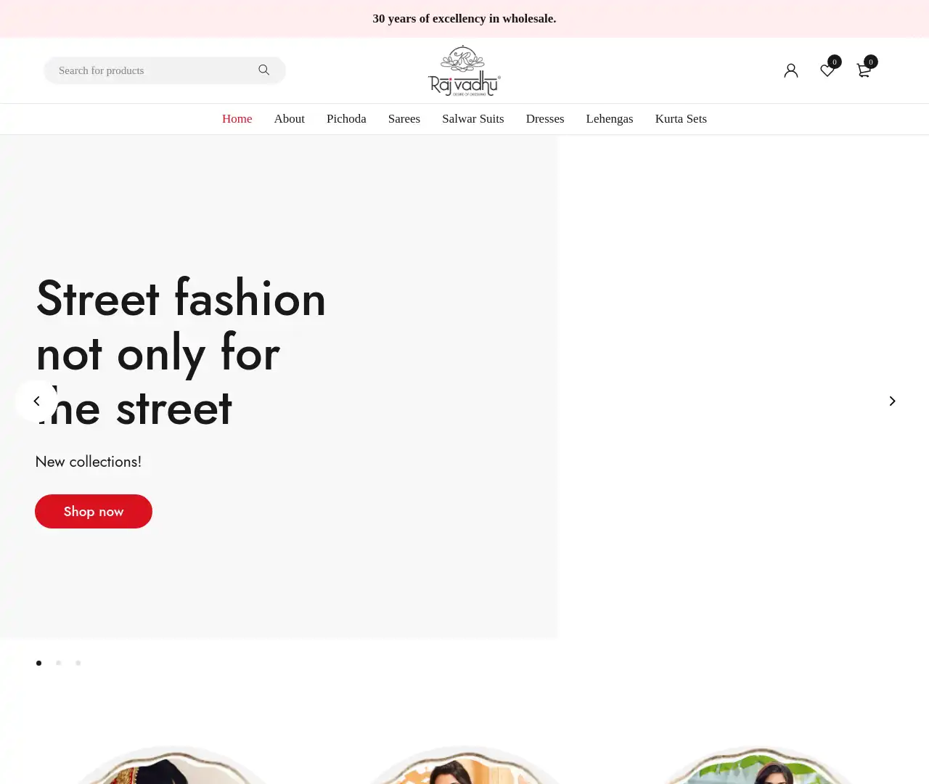Screen dimensions: 929x784
Task: Click the Rajvadhu logo
Action: [x=464, y=71]
